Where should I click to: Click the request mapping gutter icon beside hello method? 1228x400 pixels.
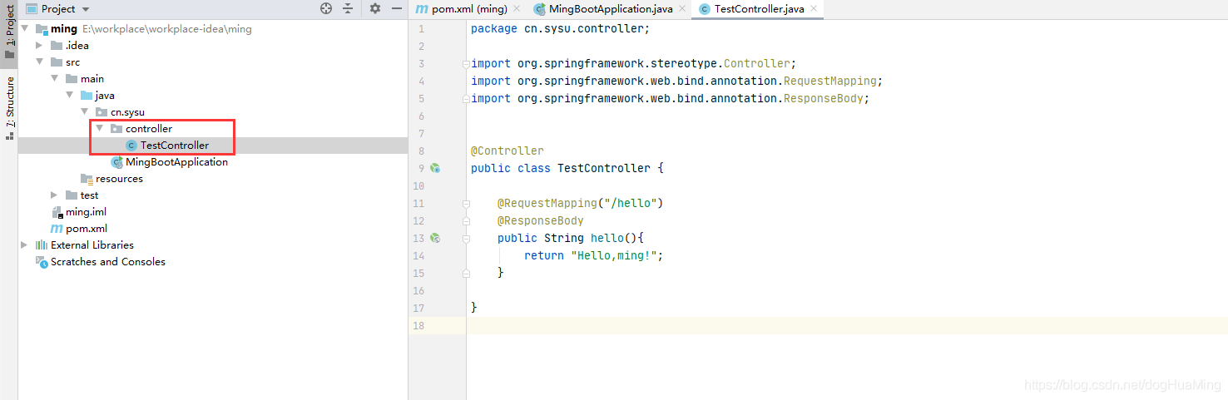434,238
